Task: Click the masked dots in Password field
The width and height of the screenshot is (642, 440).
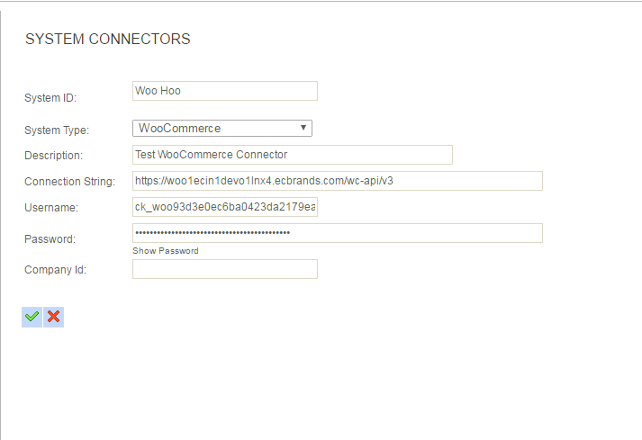Action: click(x=212, y=233)
